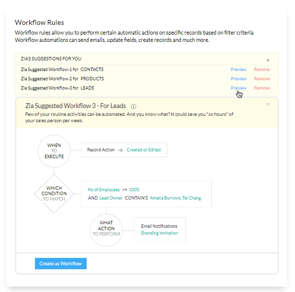Screen dimensions: 295x292
Task: Close the Zia's Suggestions banner
Action: pos(268,60)
